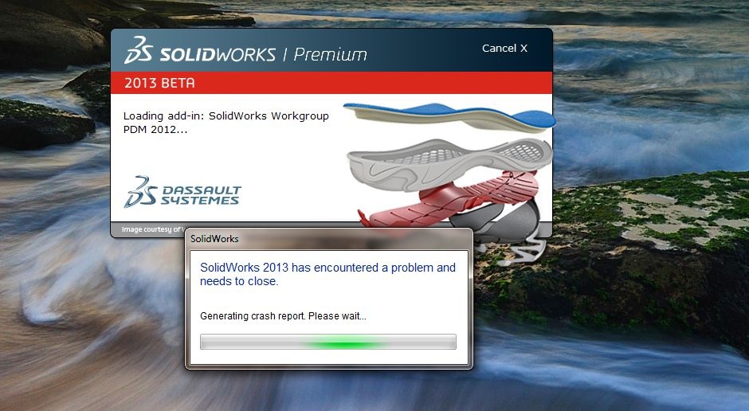Click the crash report progress bar

pyautogui.click(x=328, y=342)
